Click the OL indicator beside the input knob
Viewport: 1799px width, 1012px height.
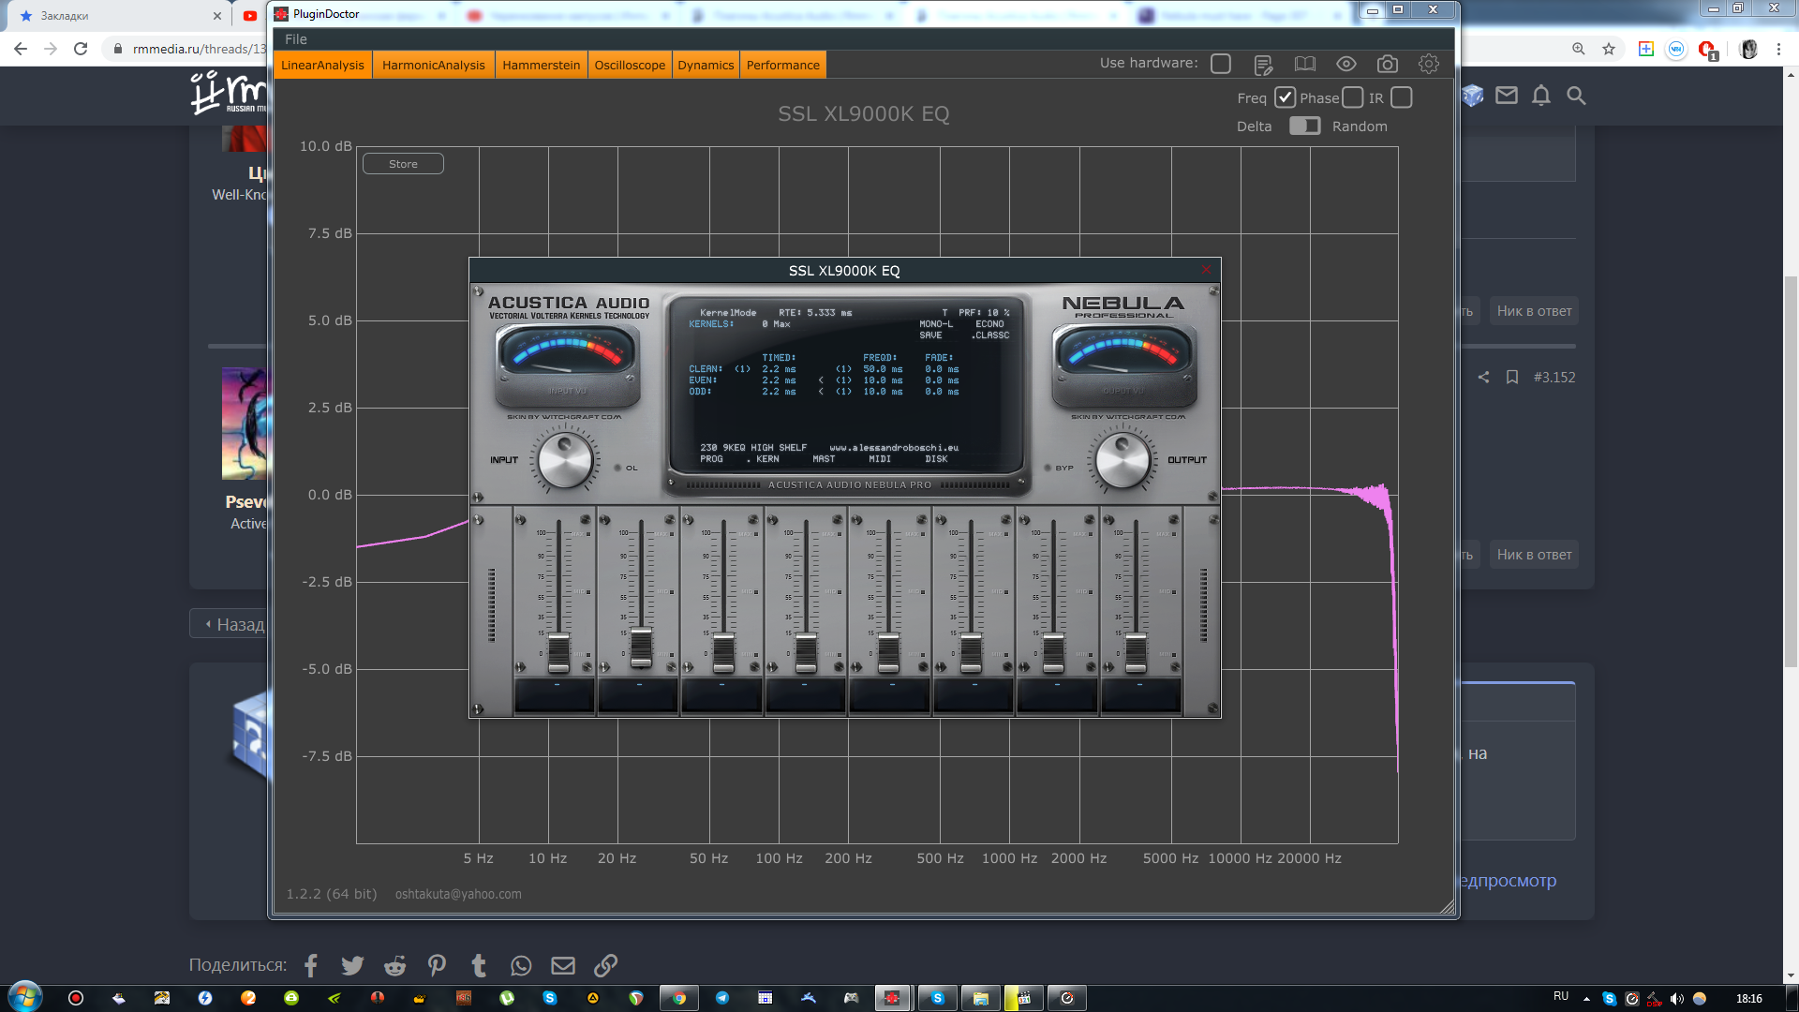[x=617, y=468]
